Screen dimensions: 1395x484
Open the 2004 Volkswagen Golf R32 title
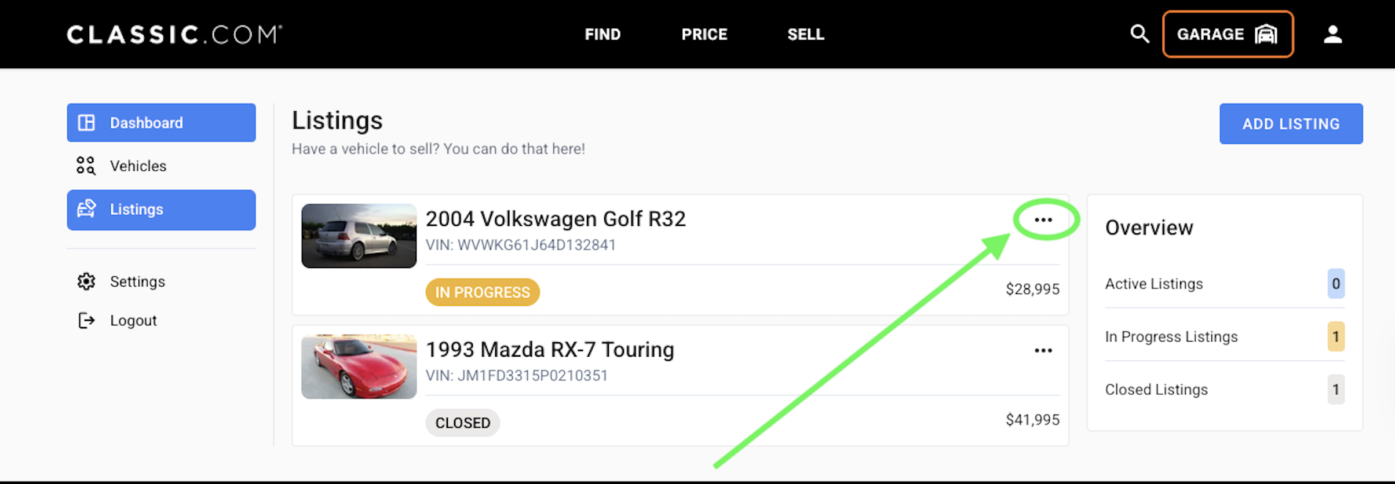556,219
